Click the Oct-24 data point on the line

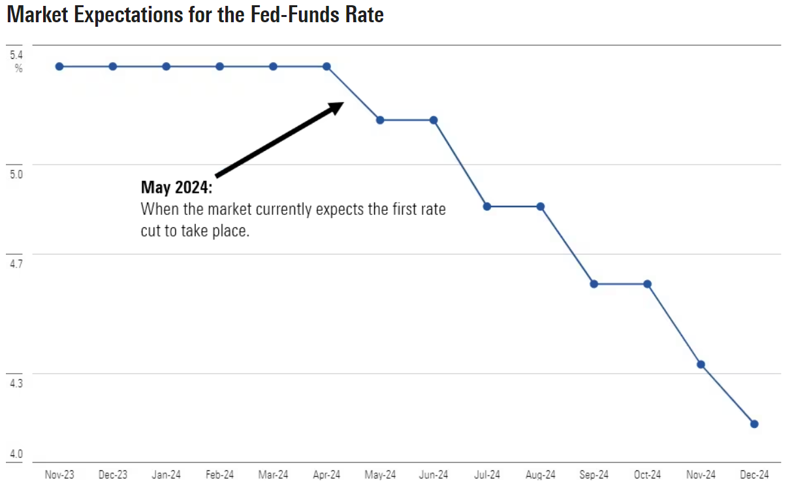point(648,284)
